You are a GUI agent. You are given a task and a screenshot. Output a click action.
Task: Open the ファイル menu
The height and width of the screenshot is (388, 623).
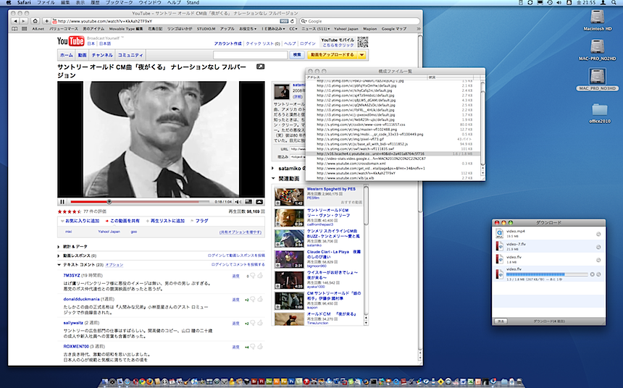[46, 2]
